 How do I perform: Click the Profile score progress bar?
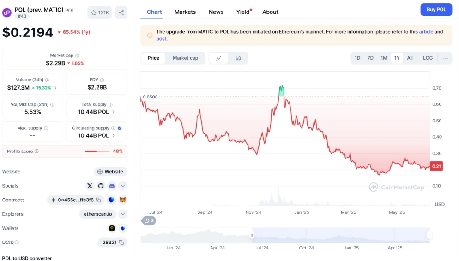click(x=97, y=151)
